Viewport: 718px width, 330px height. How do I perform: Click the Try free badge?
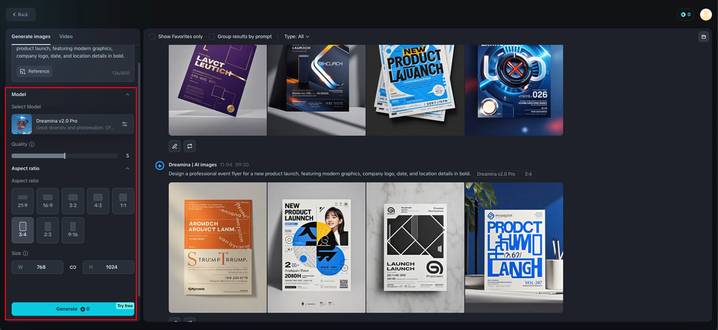tap(125, 306)
